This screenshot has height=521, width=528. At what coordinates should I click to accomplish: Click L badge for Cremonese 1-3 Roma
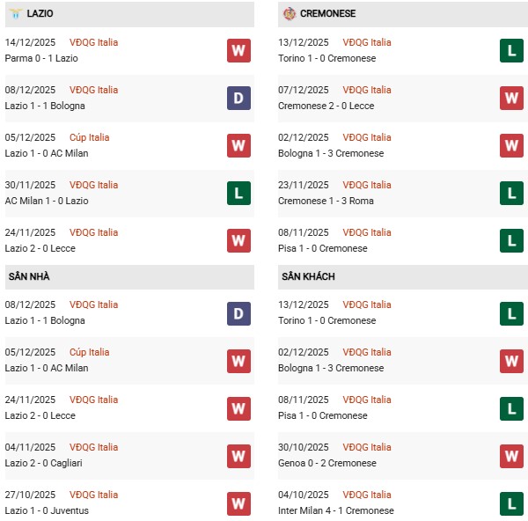point(511,193)
